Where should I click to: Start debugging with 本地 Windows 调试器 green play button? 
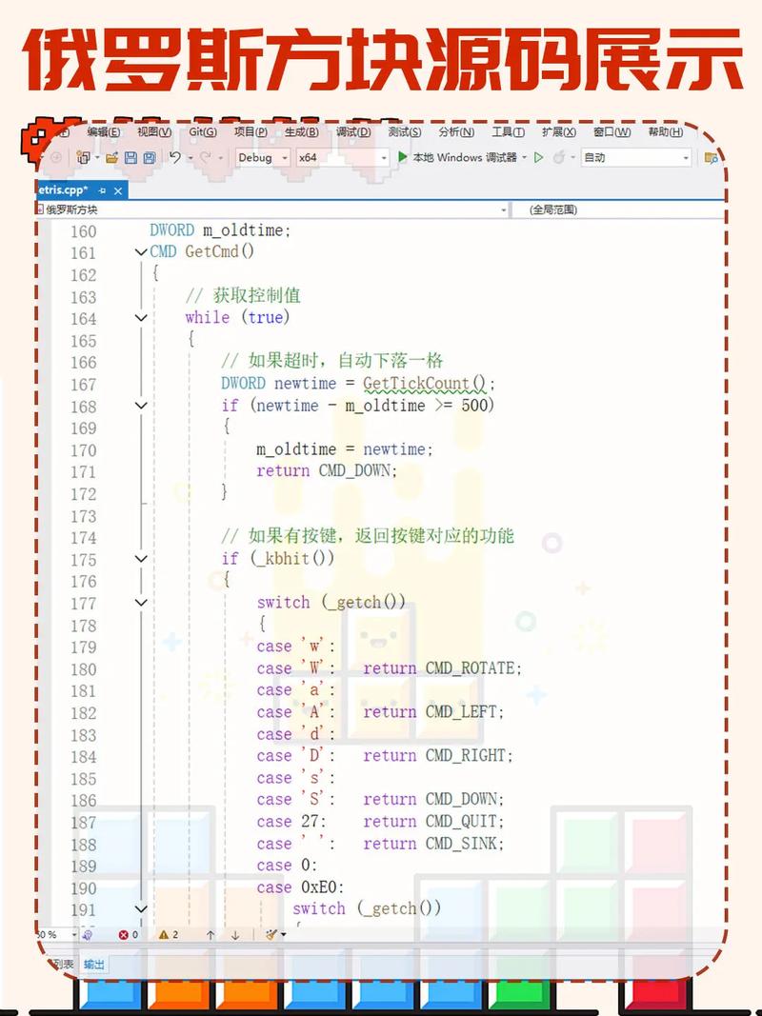pyautogui.click(x=405, y=158)
